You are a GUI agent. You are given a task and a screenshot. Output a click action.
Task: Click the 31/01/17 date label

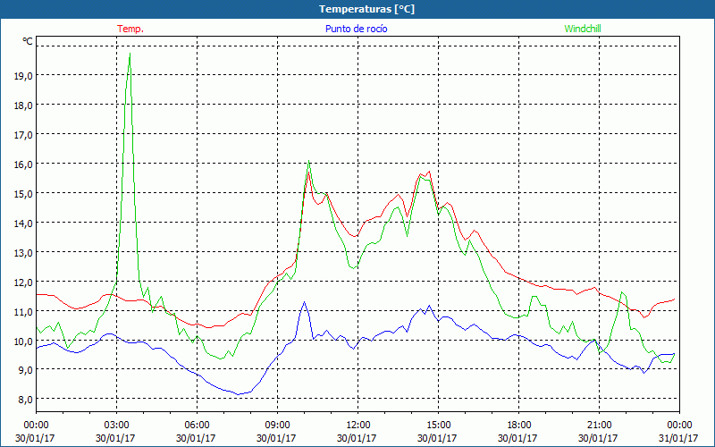tap(678, 438)
